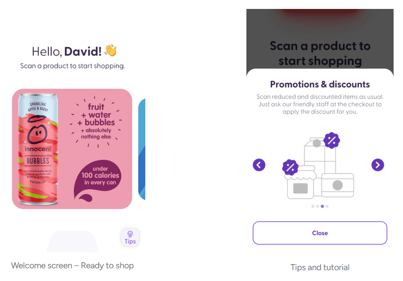
Task: Click the percent badge on the jar
Action: point(290,167)
